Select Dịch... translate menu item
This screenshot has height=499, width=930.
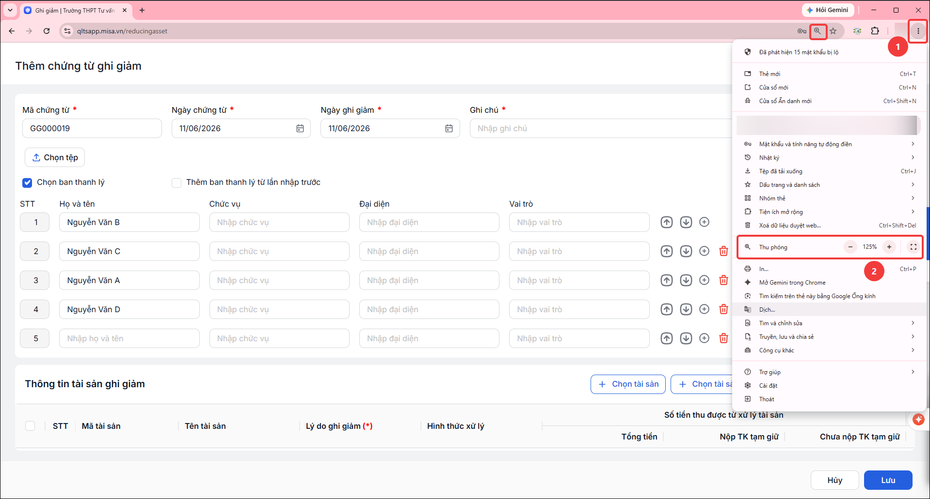coord(829,309)
